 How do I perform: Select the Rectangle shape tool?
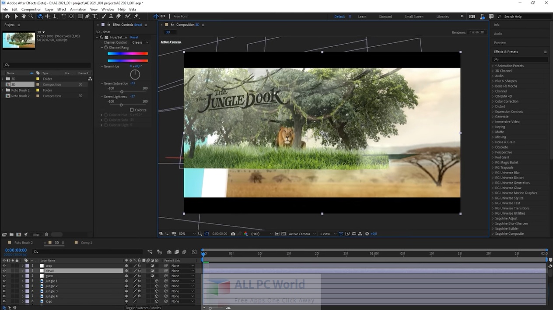[80, 16]
